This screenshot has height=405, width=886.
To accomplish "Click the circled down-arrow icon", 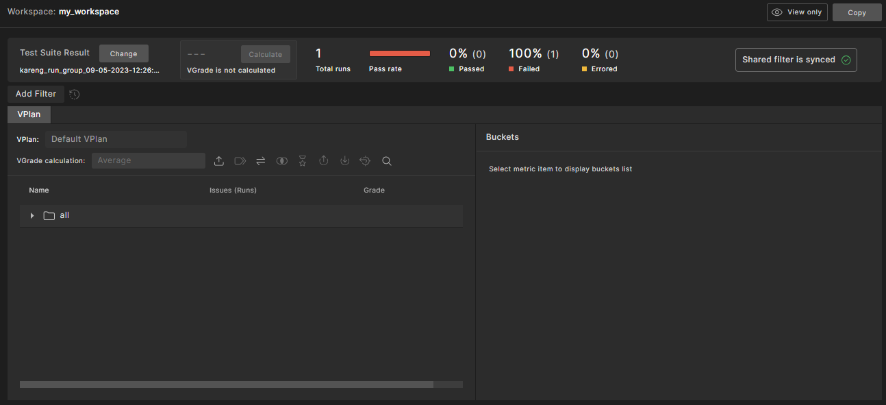I will coord(345,160).
